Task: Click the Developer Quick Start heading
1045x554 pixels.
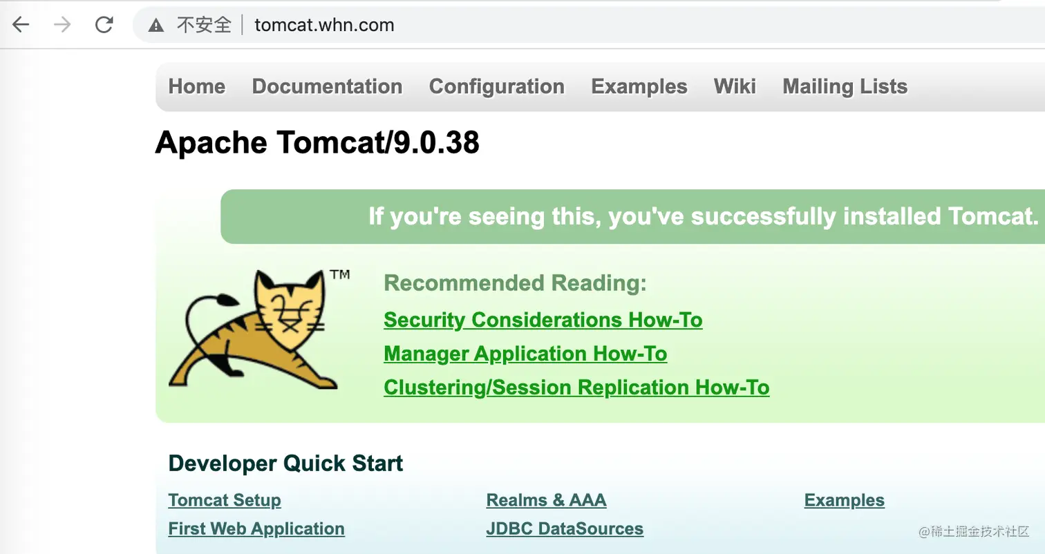Action: pyautogui.click(x=285, y=463)
